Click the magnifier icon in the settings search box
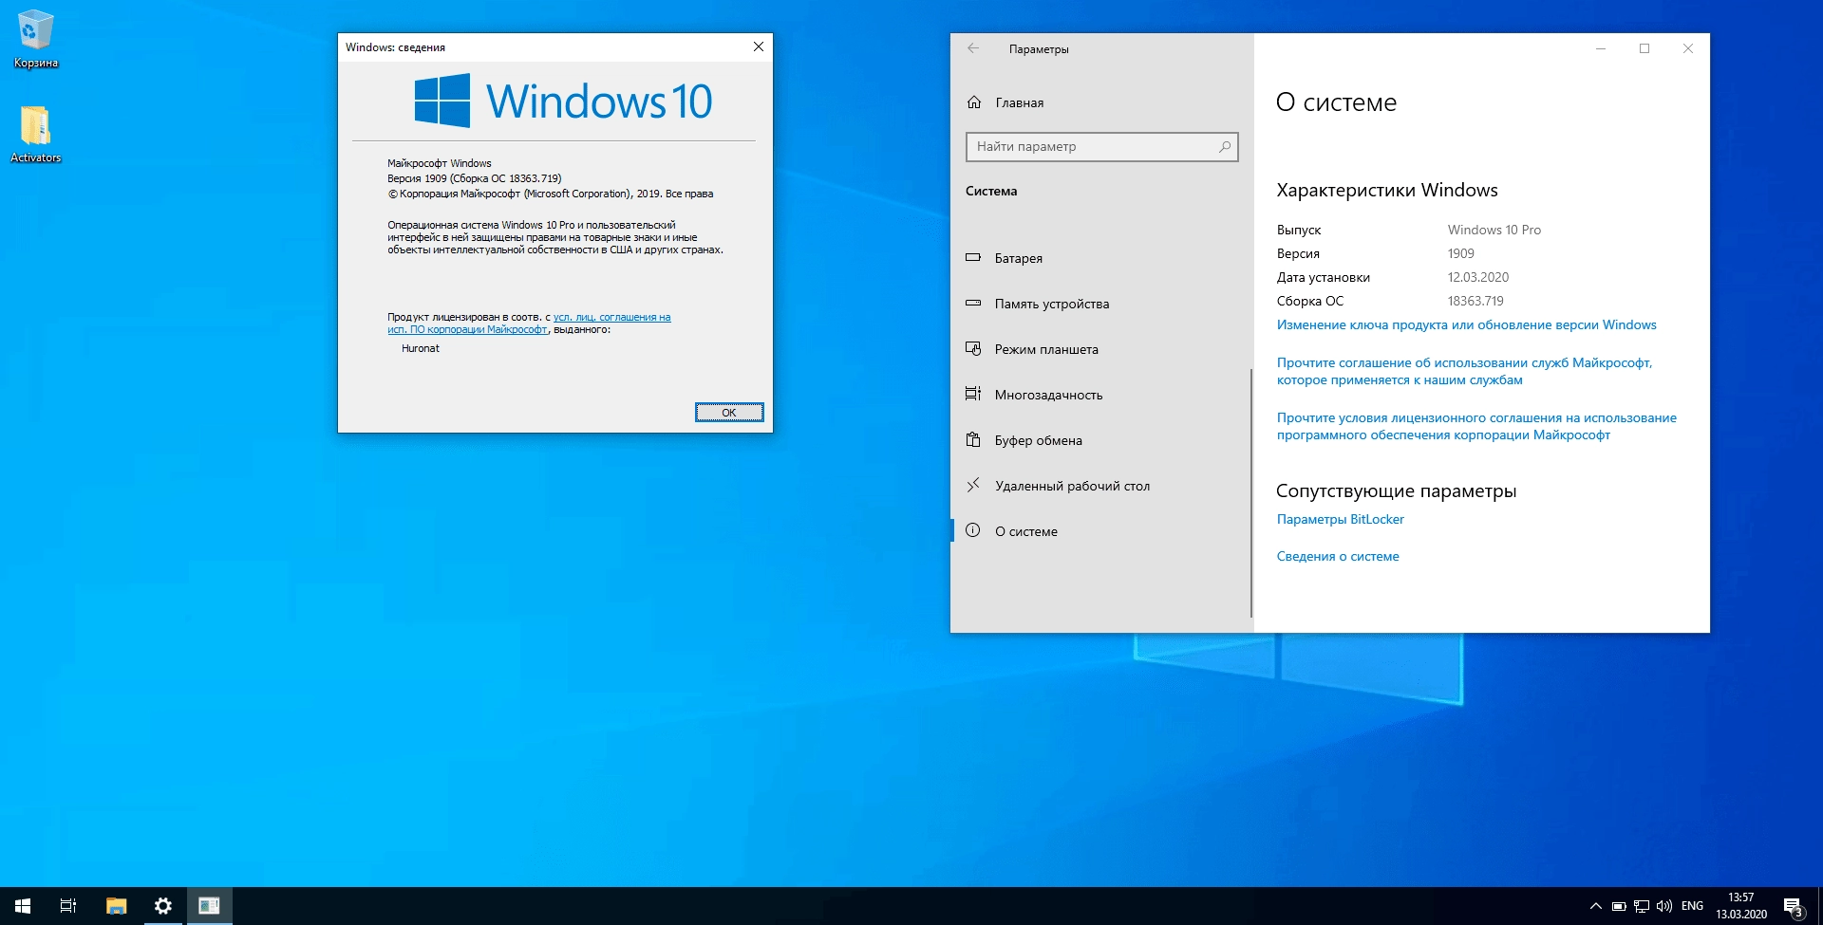Viewport: 1823px width, 925px height. click(1225, 147)
